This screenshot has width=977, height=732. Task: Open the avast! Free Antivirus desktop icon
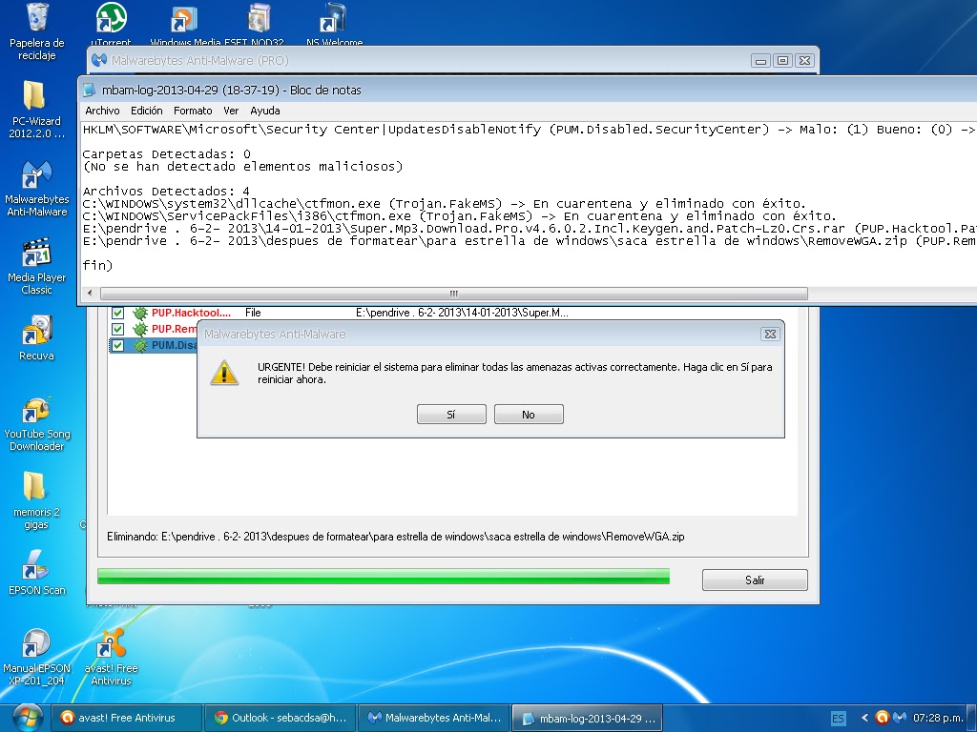[x=111, y=658]
